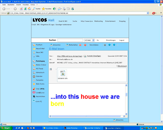Click the Email & SMS navigation link
Screen dimensions: 163x130
[63, 21]
